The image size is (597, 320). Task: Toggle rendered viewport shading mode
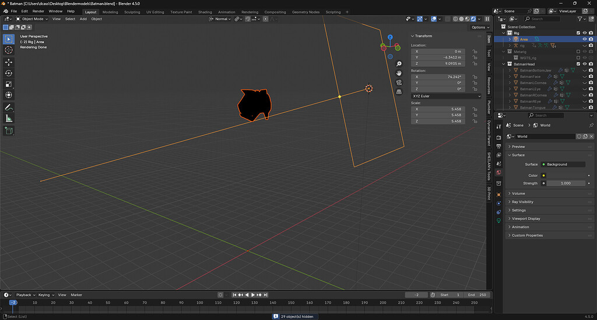(x=473, y=19)
